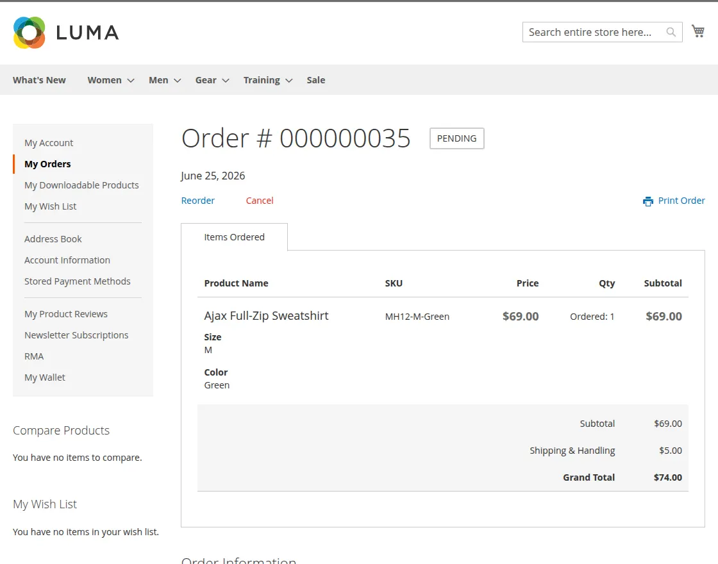Go to Address Book
Screen dimensions: 718x564
pyautogui.click(x=53, y=239)
